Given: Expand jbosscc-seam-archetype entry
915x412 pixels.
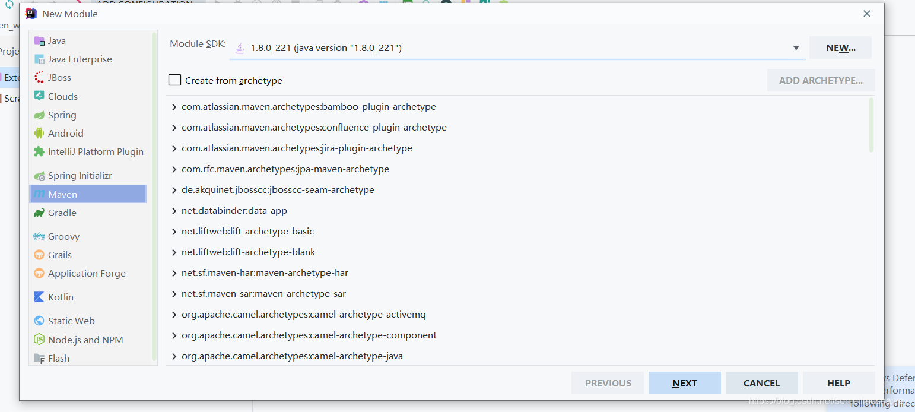Looking at the screenshot, I should point(174,191).
